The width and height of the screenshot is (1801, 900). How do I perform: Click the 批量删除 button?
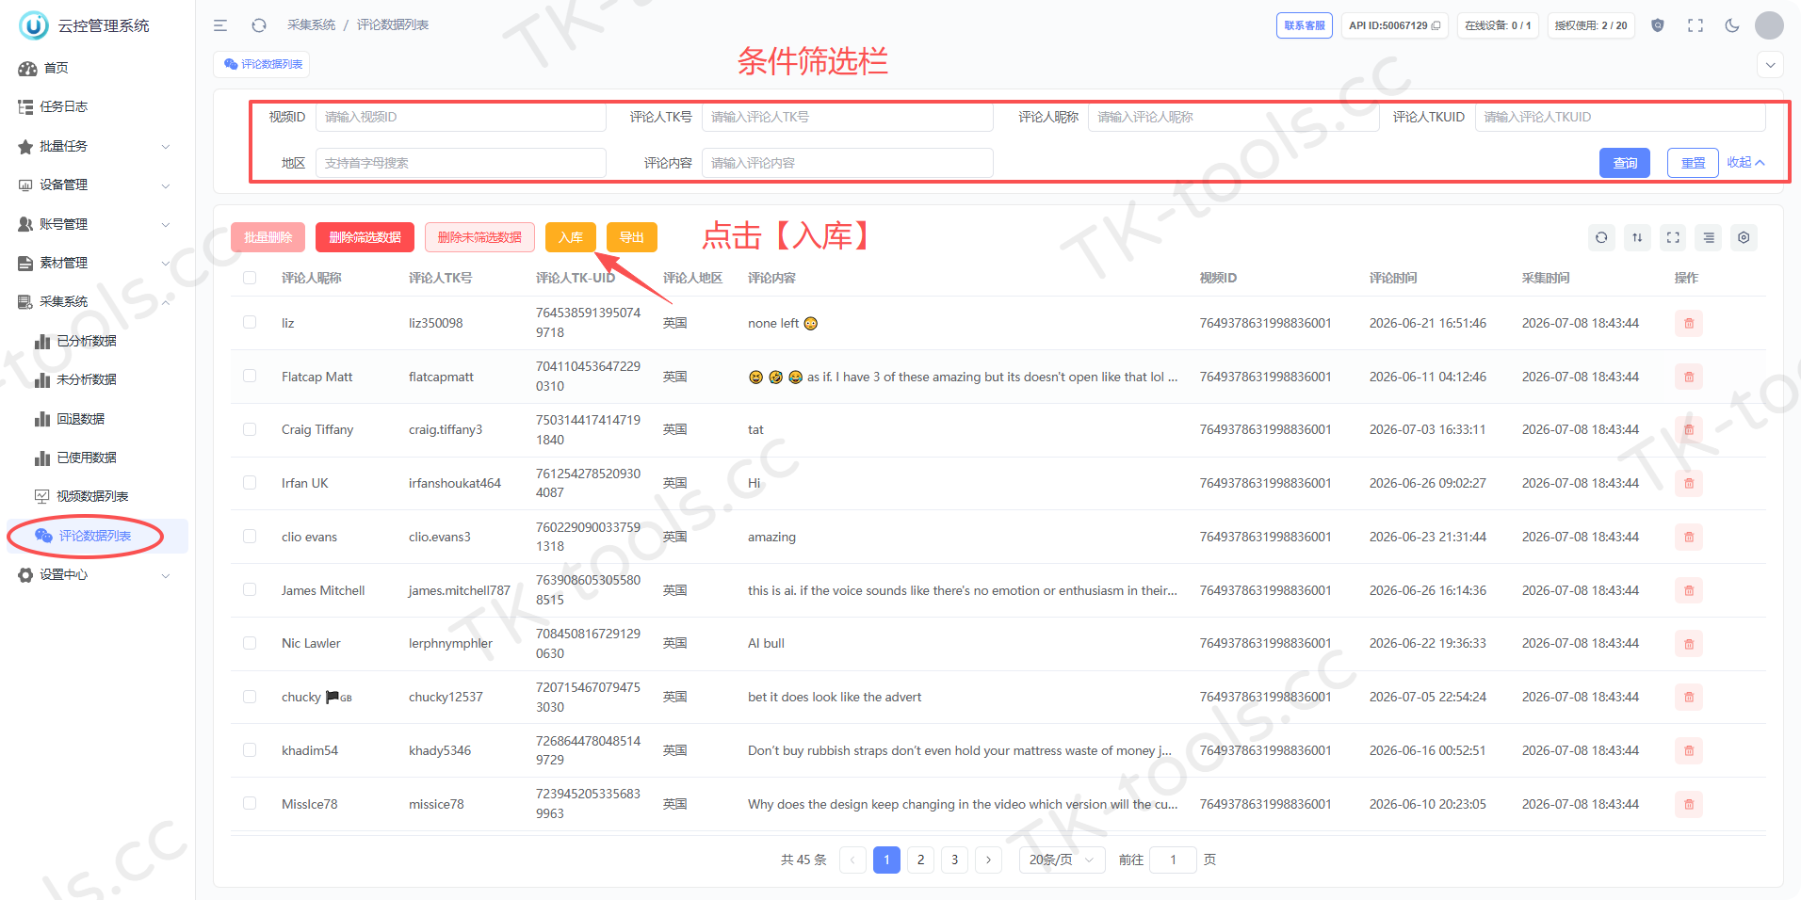(x=268, y=237)
